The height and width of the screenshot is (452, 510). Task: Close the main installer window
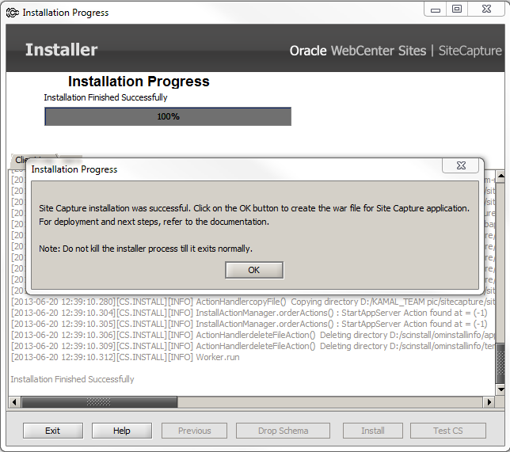coord(486,9)
